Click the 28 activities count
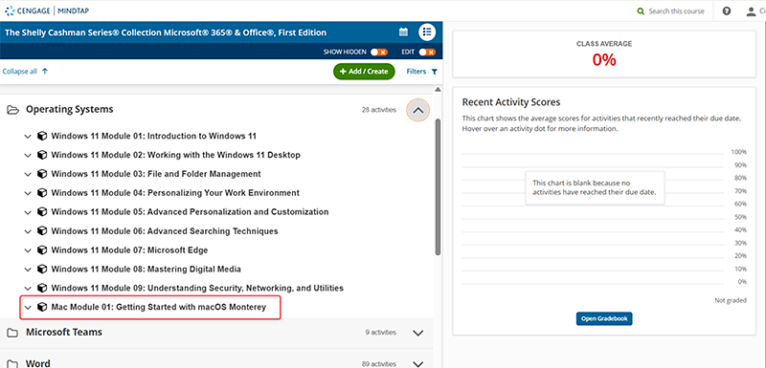The width and height of the screenshot is (766, 368). pos(378,110)
